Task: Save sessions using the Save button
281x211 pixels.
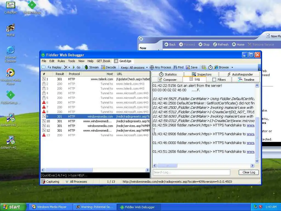Action: [192, 67]
